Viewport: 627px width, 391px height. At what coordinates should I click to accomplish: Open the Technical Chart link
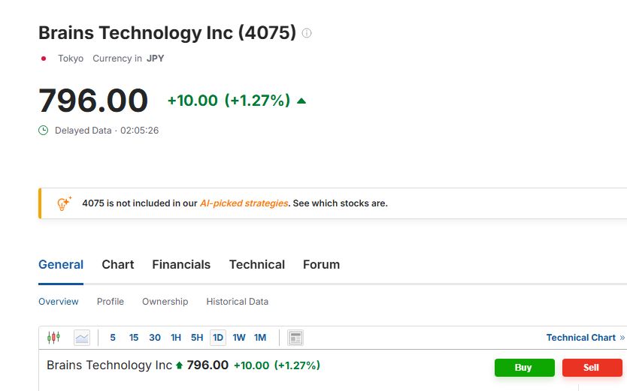pos(586,338)
